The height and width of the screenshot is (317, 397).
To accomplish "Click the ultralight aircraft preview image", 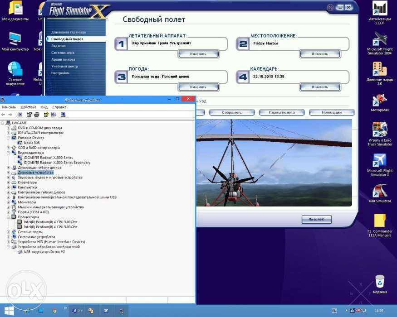I will tap(274, 163).
